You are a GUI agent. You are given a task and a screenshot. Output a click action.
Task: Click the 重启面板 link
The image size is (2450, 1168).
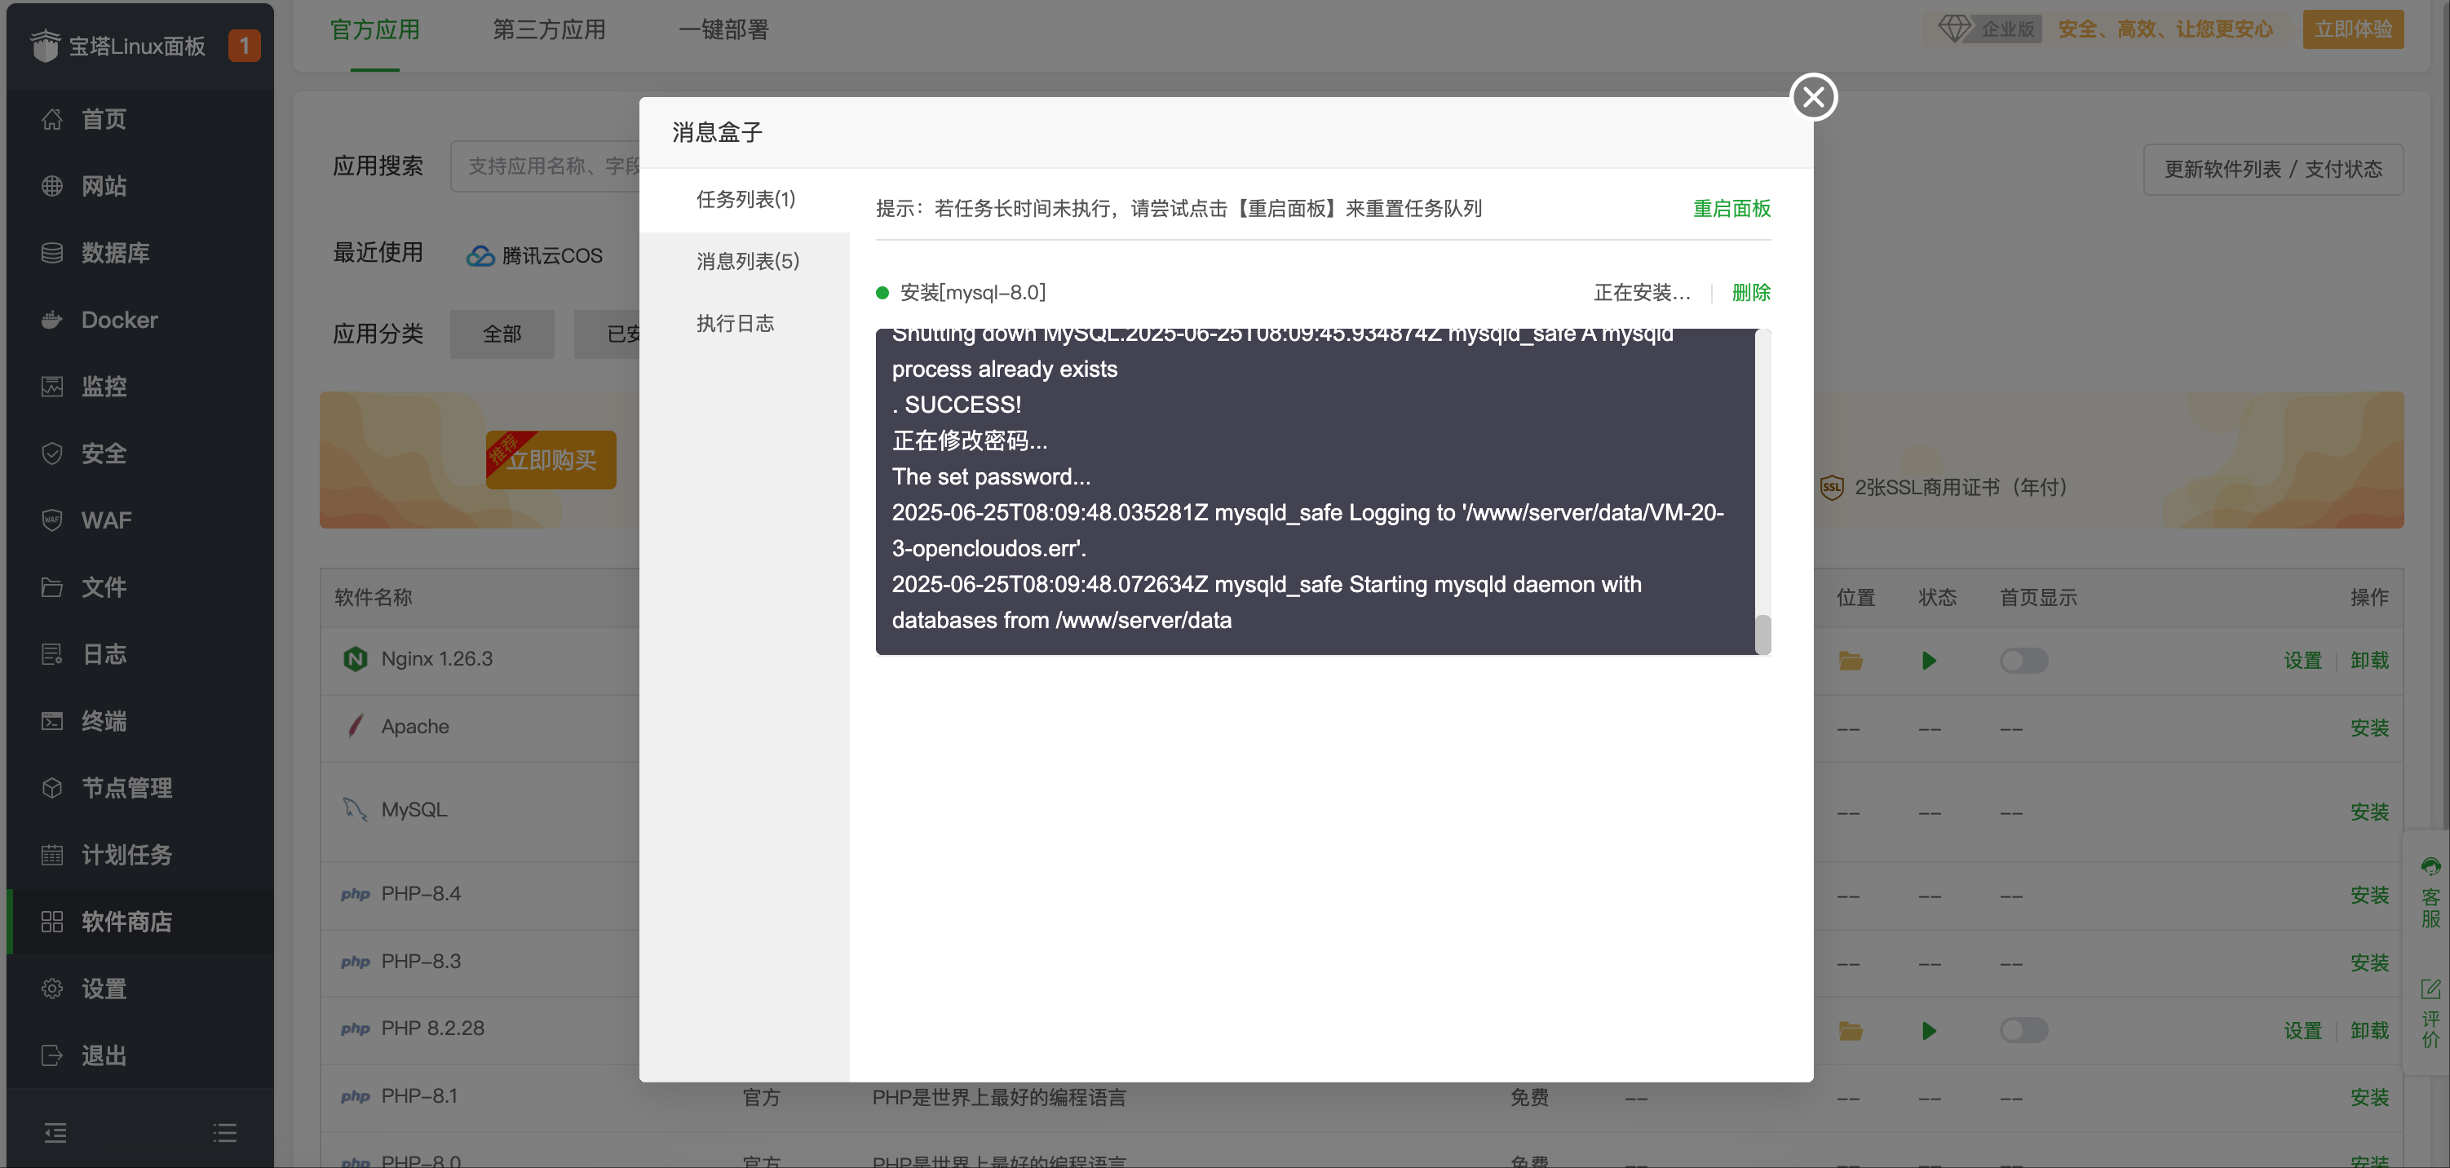point(1731,210)
